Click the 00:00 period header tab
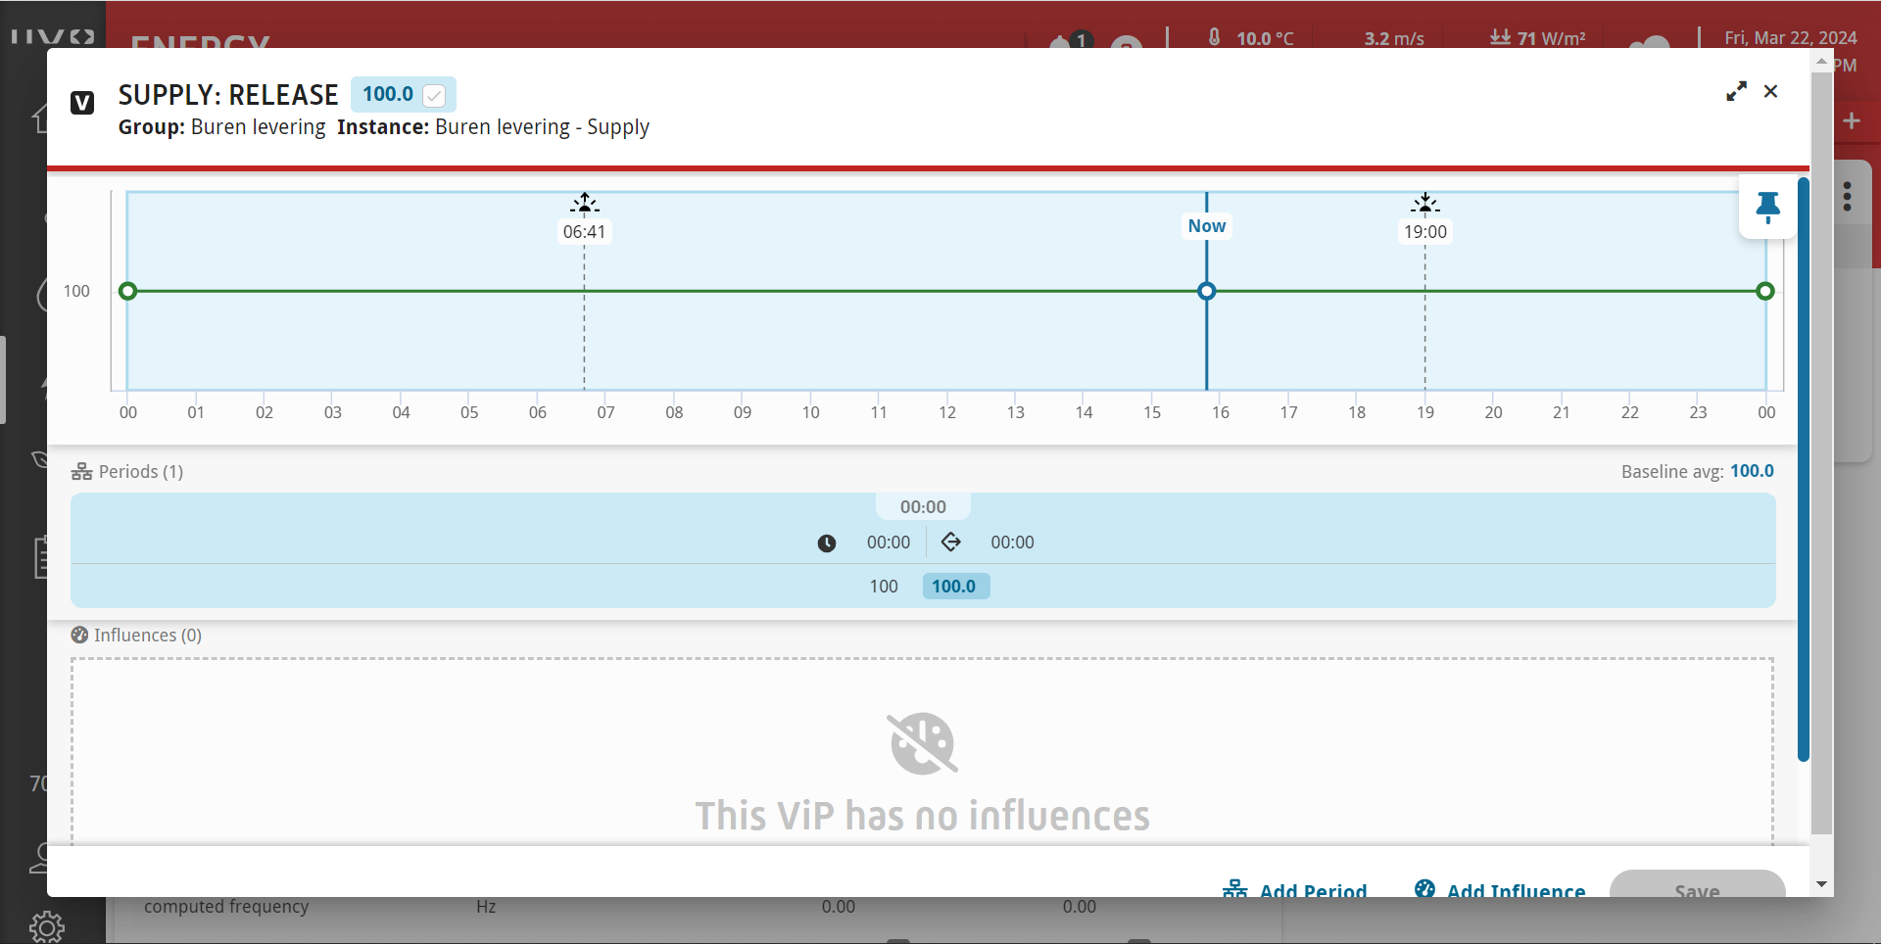This screenshot has width=1881, height=944. 923,506
